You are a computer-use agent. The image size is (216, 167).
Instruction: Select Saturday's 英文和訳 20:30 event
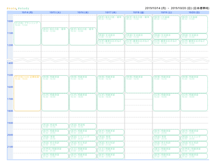click(x=166, y=144)
